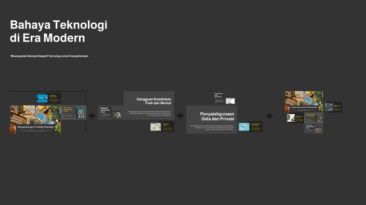Select the light blue illustration thumbnail near "Penyalahgunaan Data Pribadi"
This screenshot has width=366, height=205.
point(244,127)
